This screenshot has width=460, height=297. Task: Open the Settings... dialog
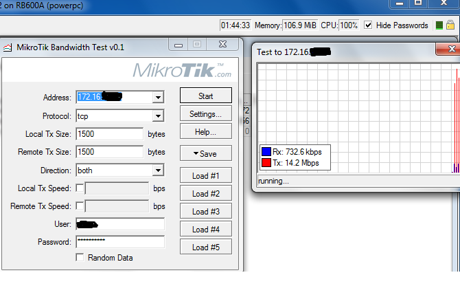point(206,113)
